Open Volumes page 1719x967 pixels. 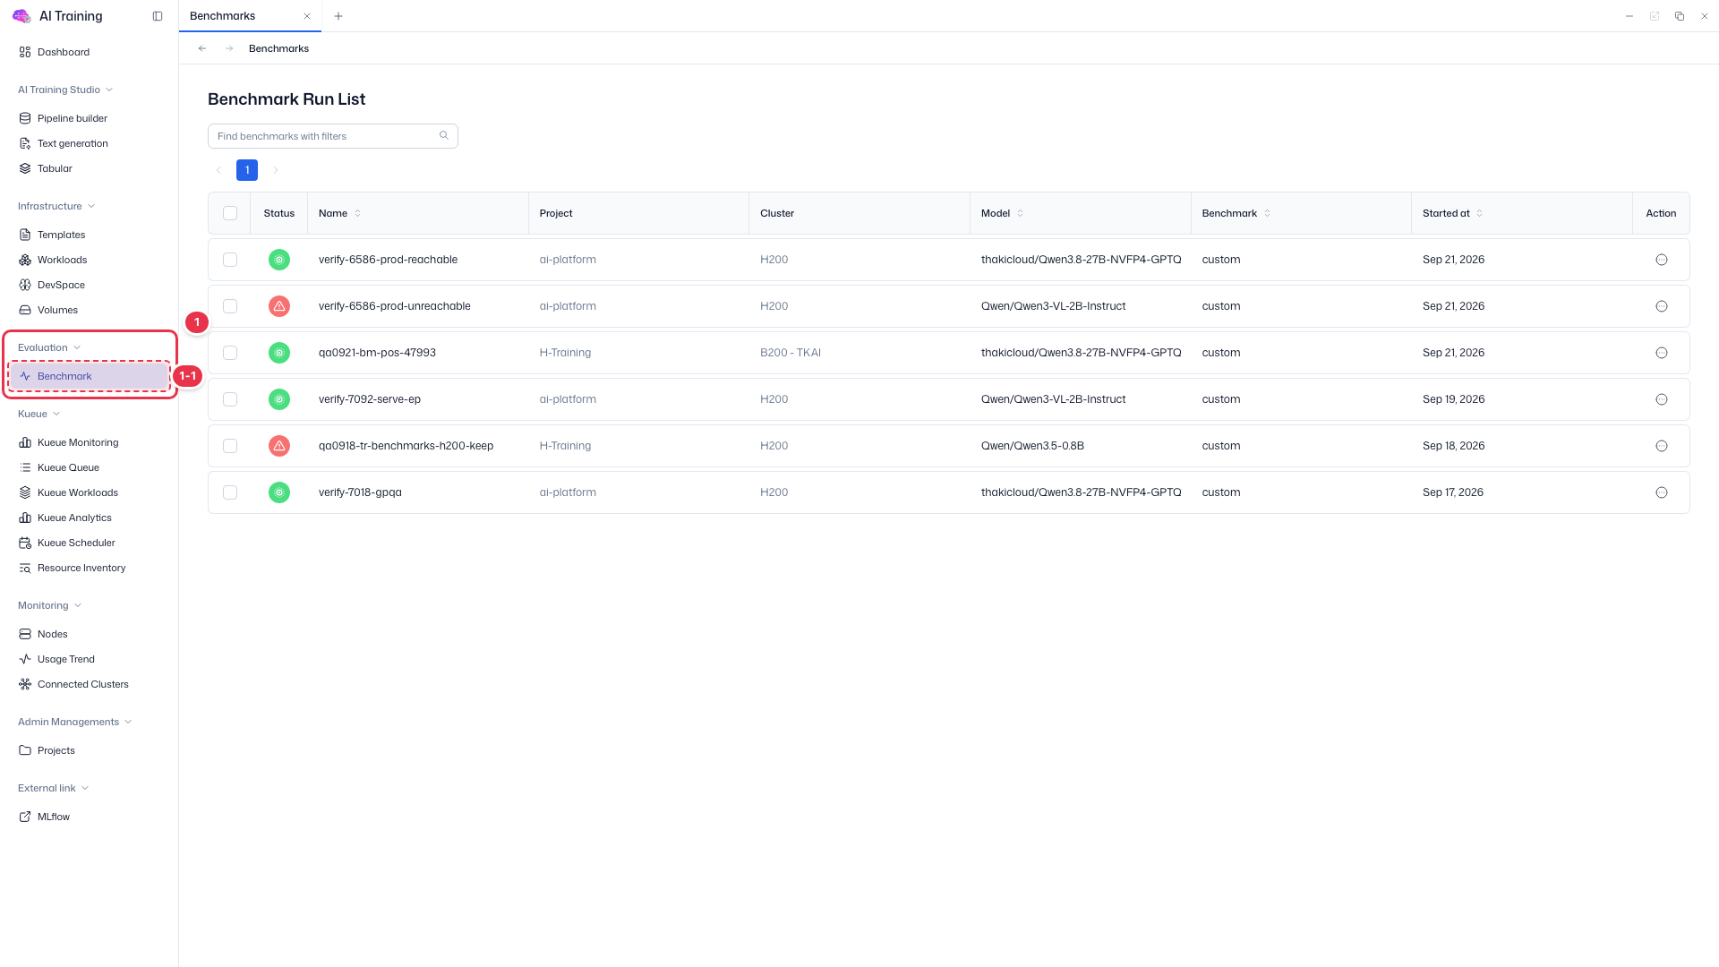coord(57,310)
